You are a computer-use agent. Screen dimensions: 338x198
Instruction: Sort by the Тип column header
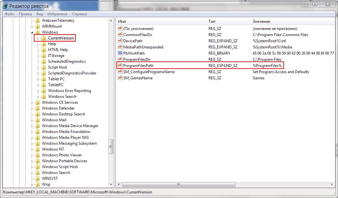click(x=228, y=21)
